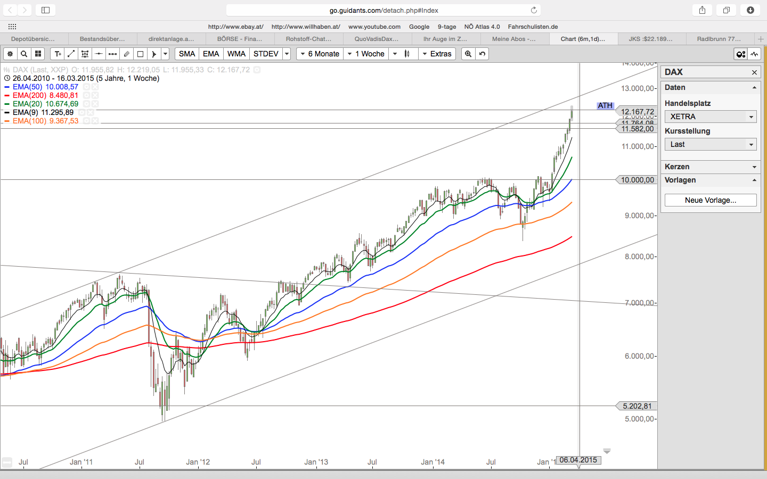This screenshot has width=767, height=479.
Task: Click the undo arrow icon
Action: 482,54
